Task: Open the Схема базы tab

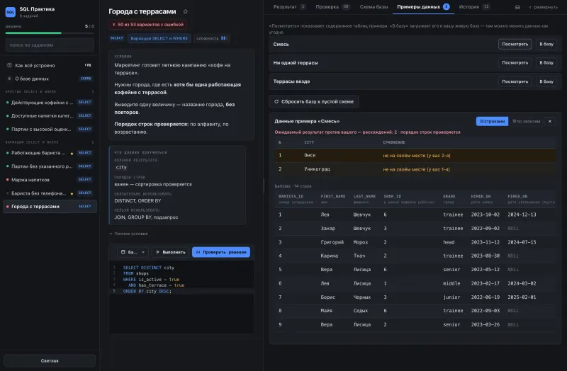Action: click(374, 7)
